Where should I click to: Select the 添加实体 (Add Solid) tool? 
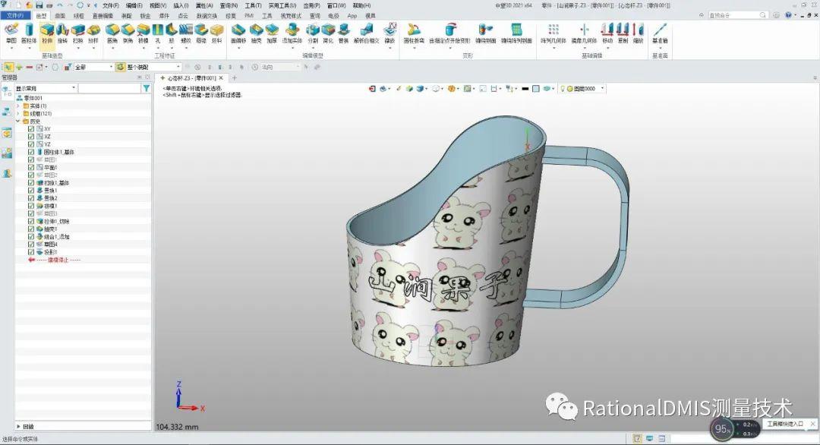pyautogui.click(x=292, y=33)
